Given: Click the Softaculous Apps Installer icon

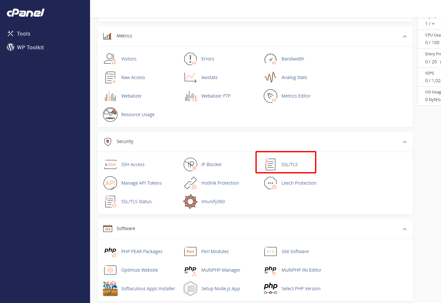Looking at the screenshot, I should click(110, 289).
